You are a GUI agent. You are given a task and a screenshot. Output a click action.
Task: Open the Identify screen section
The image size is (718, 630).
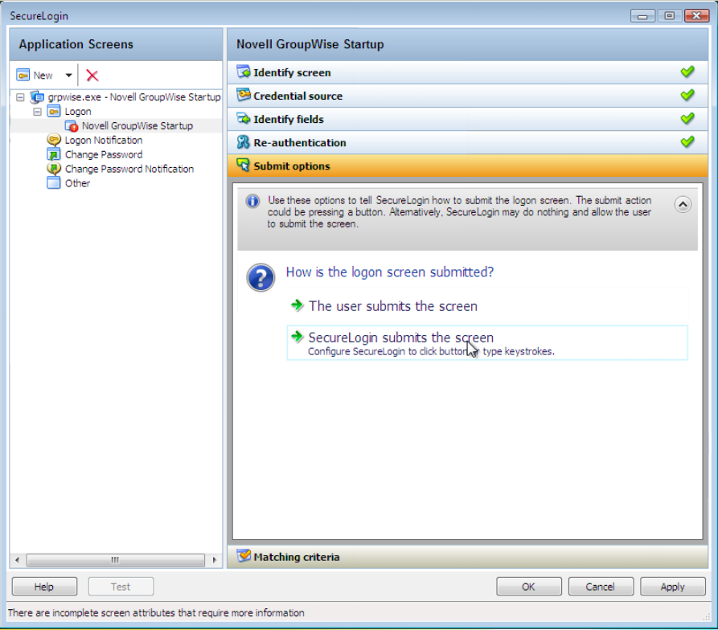pyautogui.click(x=467, y=72)
